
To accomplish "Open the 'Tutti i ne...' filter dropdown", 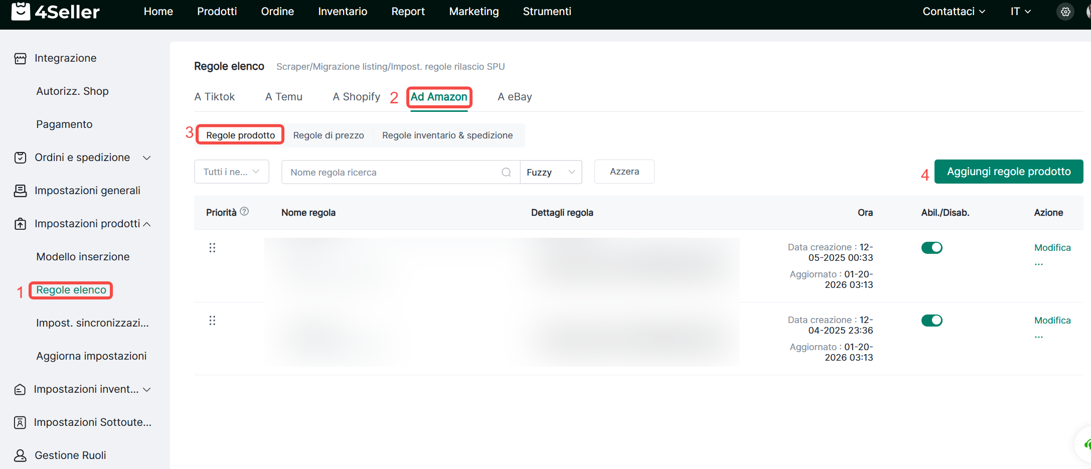I will point(231,172).
